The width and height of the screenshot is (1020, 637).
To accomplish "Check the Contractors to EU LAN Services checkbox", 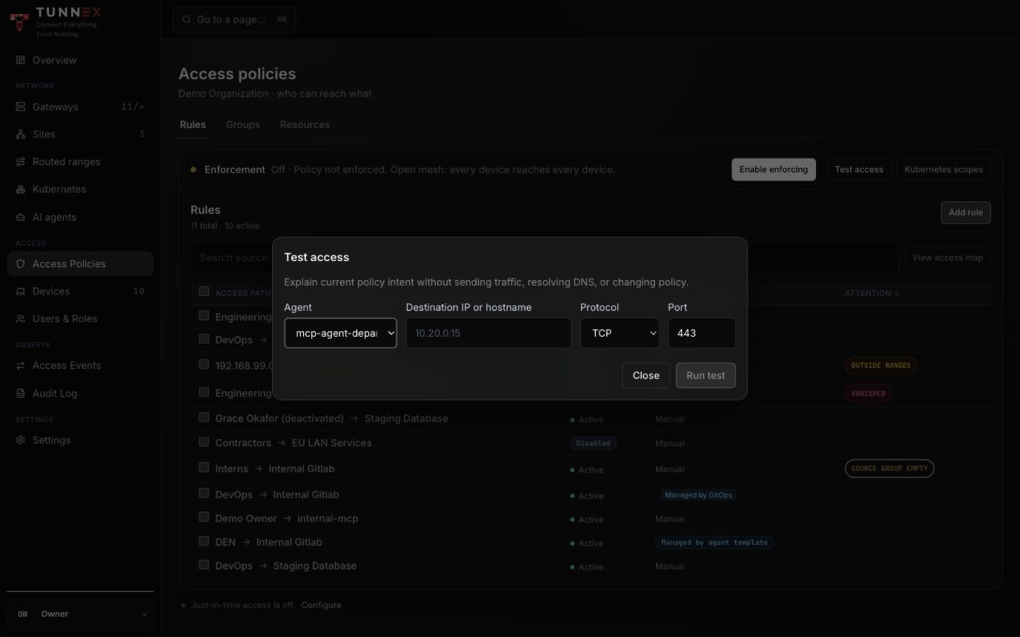I will pos(204,442).
